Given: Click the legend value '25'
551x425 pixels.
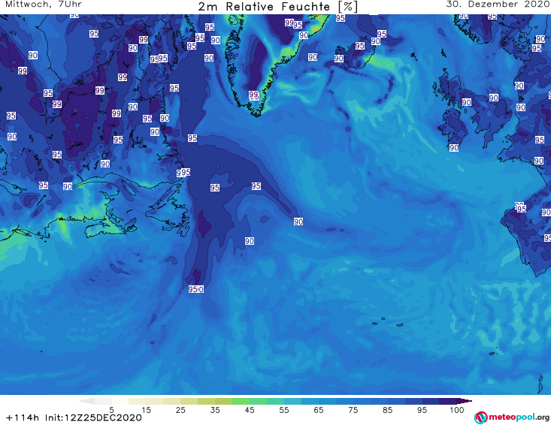Looking at the screenshot, I should click(x=180, y=410).
